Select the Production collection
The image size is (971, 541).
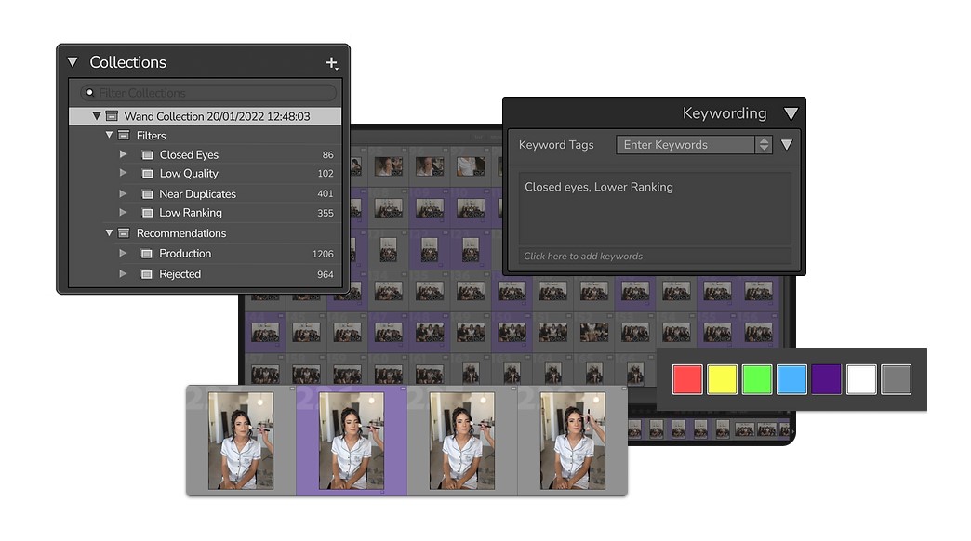185,254
